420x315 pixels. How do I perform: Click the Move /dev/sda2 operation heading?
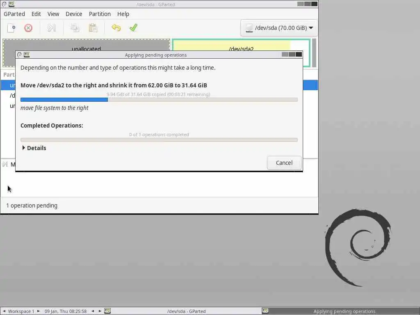coord(114,85)
